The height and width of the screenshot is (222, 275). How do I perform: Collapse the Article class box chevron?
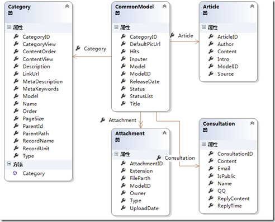pyautogui.click(x=252, y=6)
